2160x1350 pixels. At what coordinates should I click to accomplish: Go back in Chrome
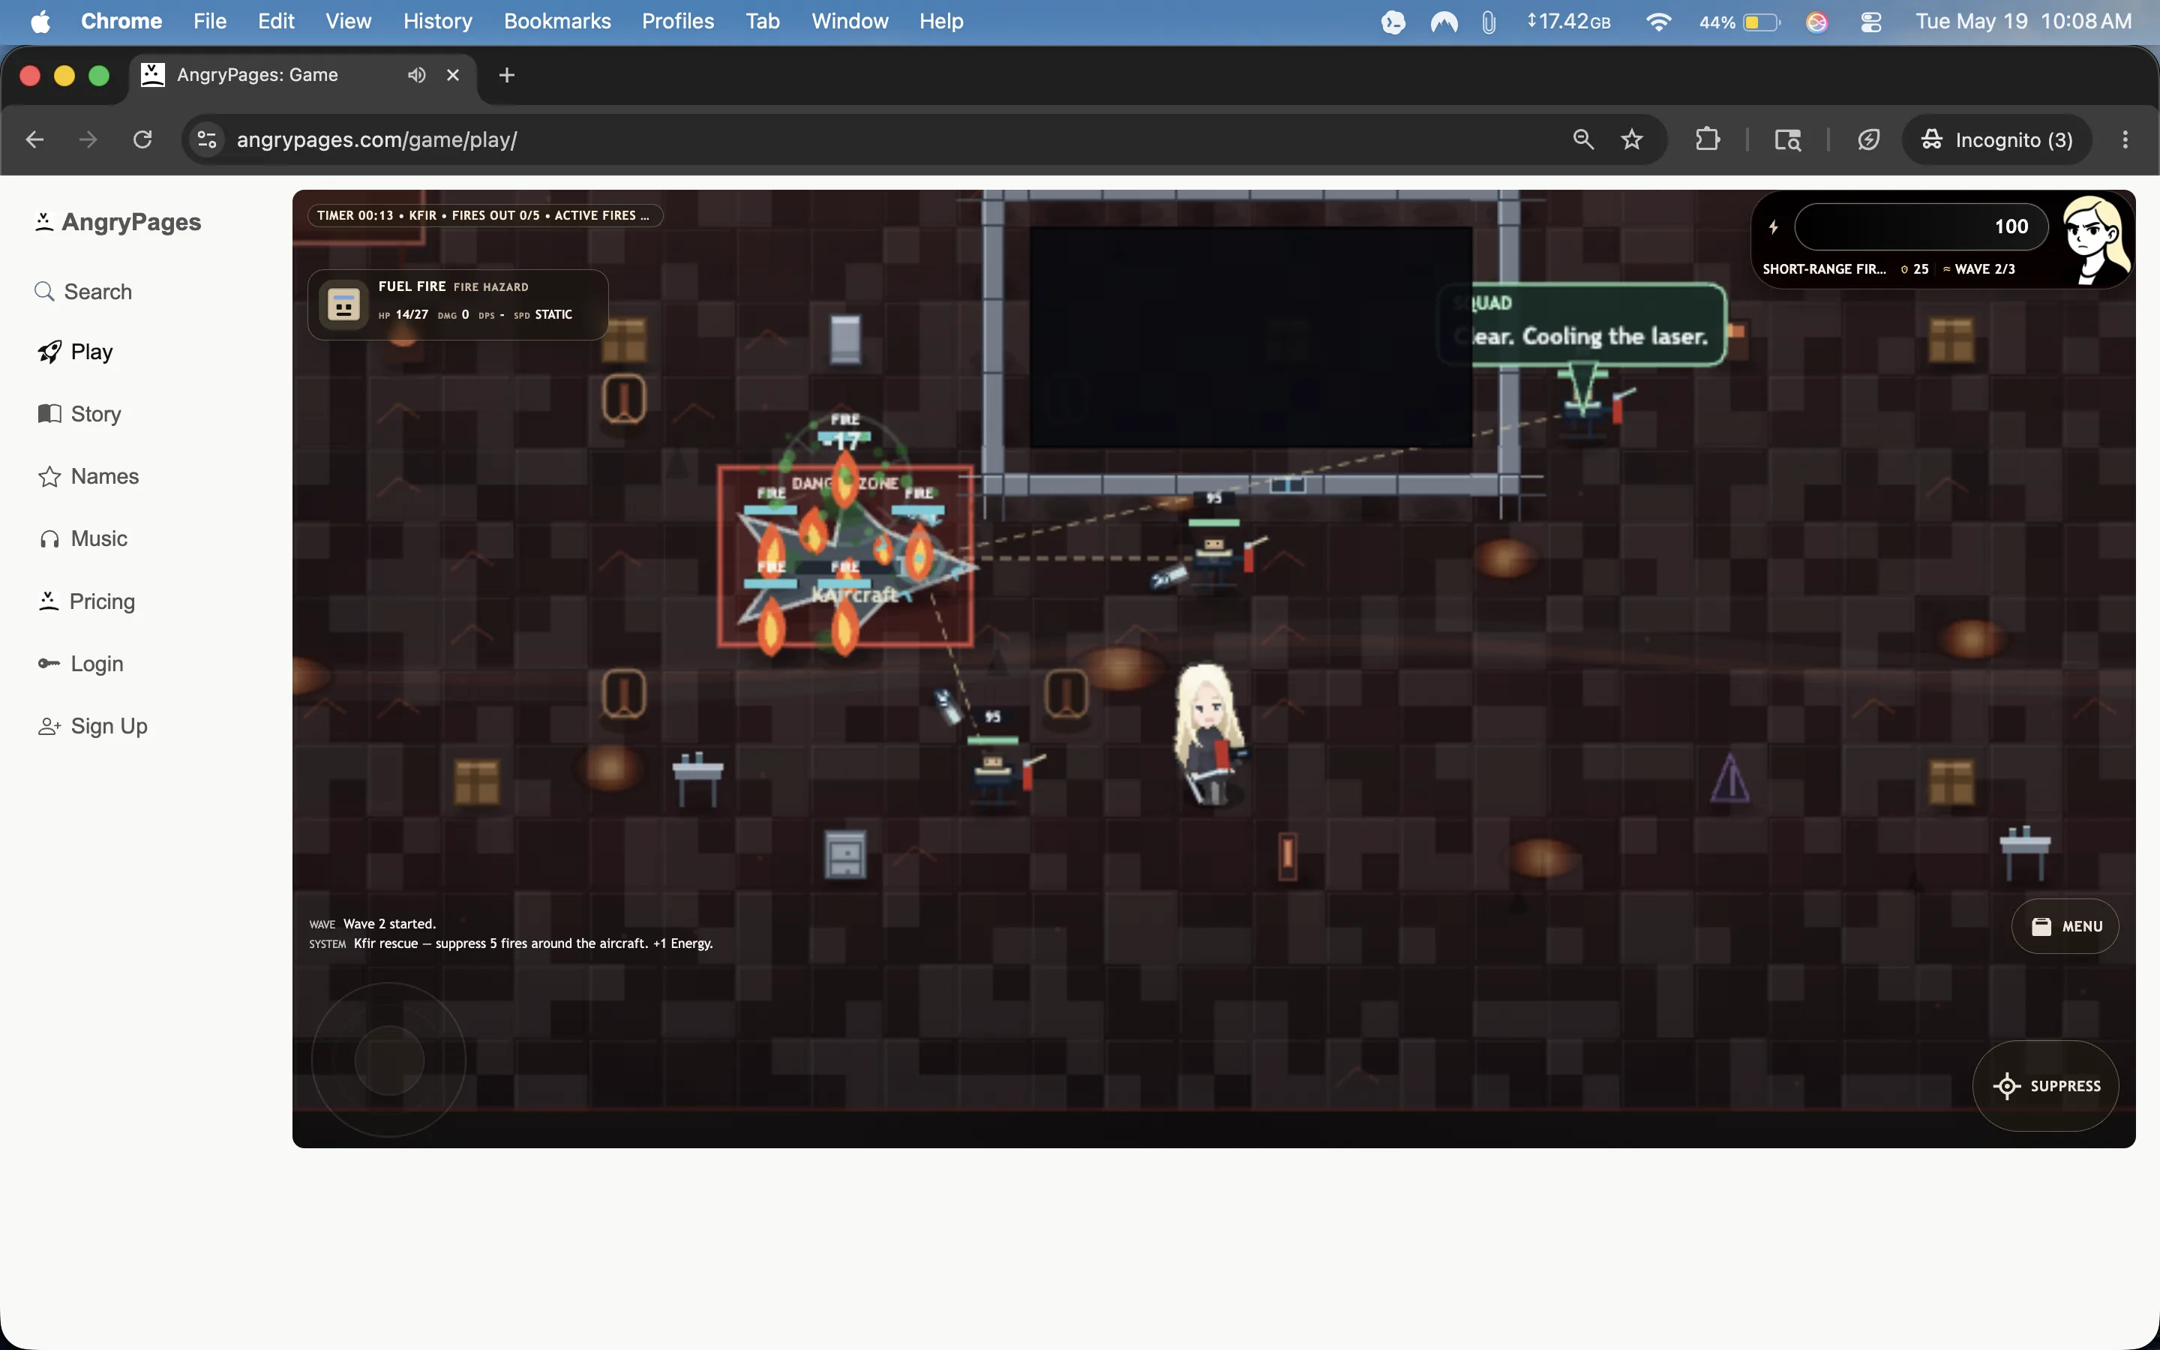tap(34, 139)
